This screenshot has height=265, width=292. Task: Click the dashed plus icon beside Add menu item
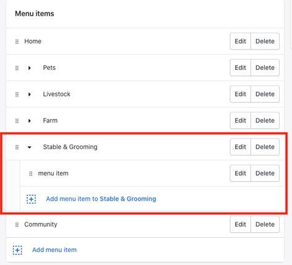17,250
